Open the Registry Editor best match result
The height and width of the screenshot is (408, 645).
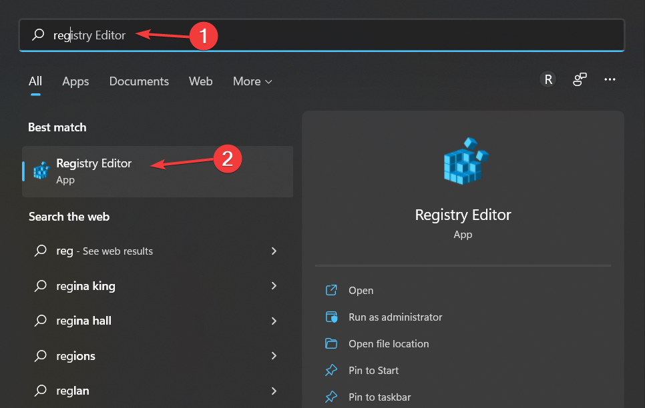[158, 171]
